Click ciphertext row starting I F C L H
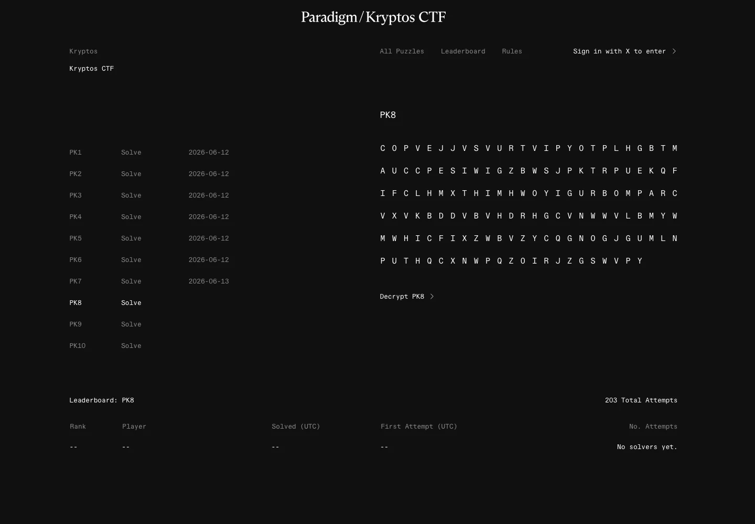Viewport: 755px width, 524px height. click(528, 193)
